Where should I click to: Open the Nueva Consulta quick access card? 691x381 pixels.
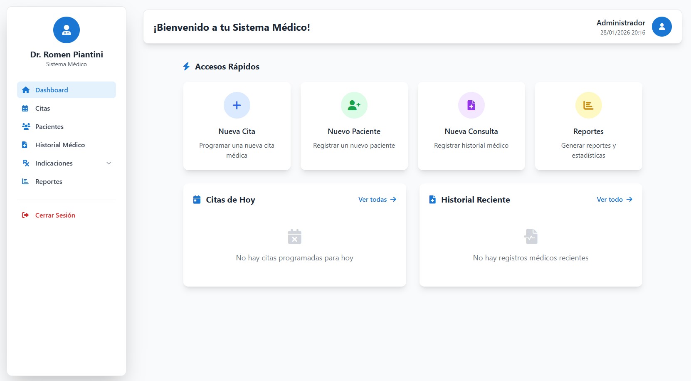pos(471,126)
